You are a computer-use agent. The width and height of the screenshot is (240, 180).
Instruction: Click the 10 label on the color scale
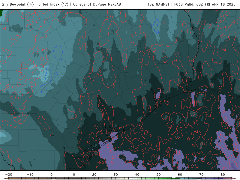(x=73, y=175)
